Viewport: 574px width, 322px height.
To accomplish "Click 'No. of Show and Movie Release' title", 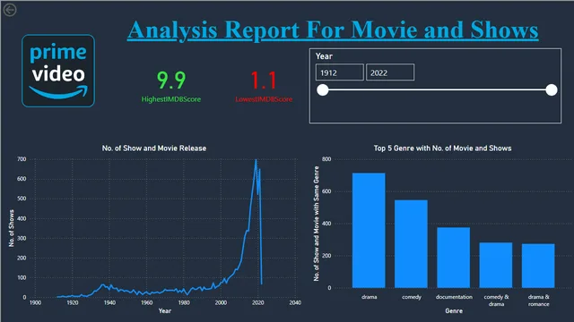I will point(154,148).
